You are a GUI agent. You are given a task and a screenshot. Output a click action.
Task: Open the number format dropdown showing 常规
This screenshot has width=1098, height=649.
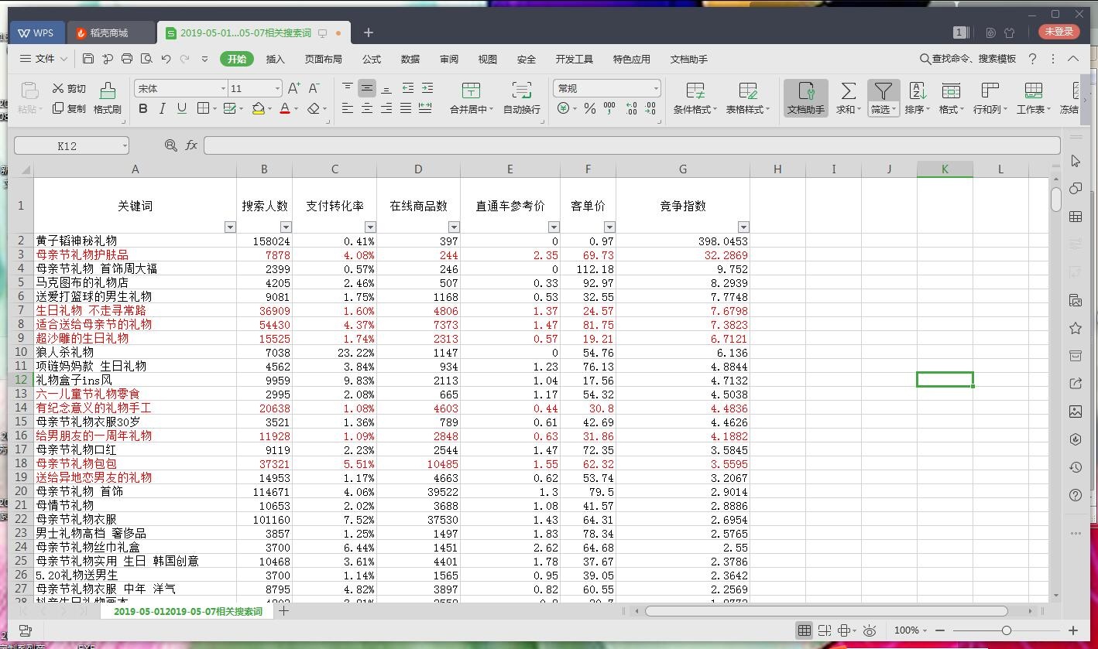(656, 89)
